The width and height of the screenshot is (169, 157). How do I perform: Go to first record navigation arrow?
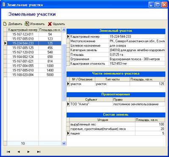tap(8, 151)
